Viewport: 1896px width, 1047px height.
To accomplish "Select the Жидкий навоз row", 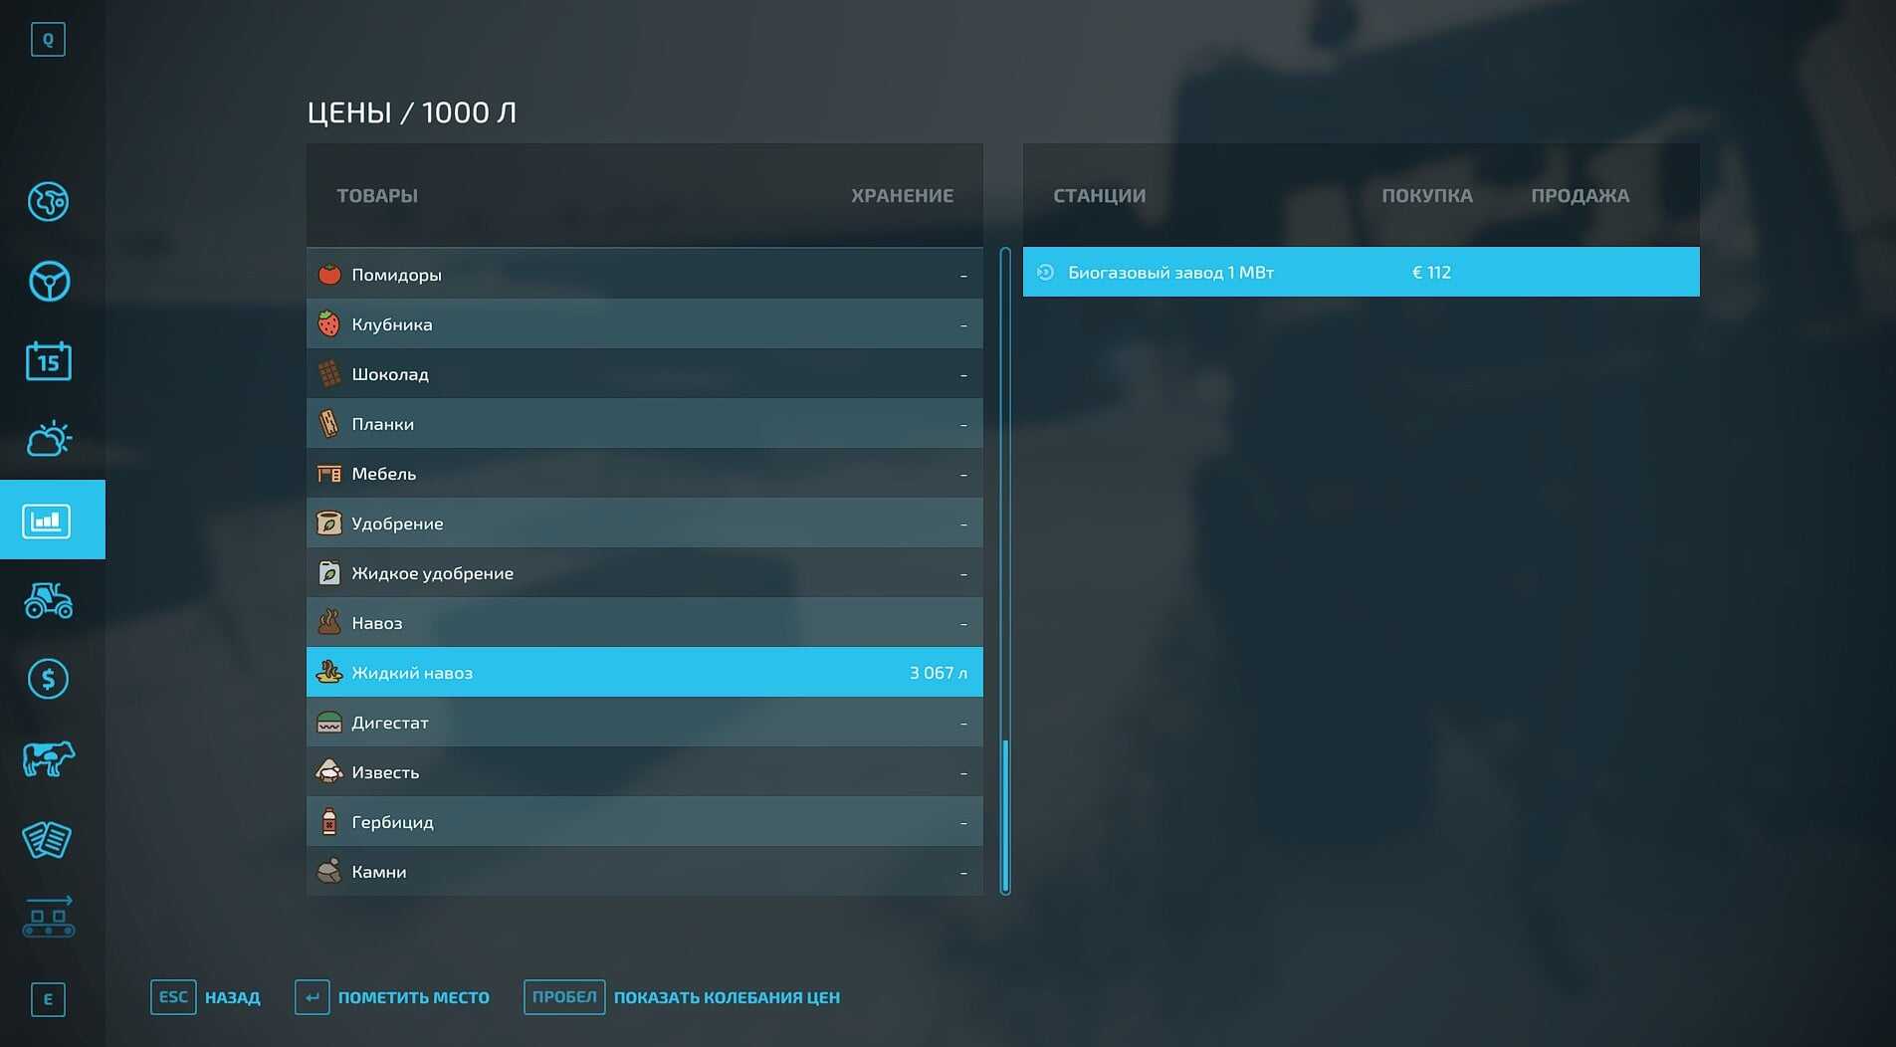I will [644, 673].
